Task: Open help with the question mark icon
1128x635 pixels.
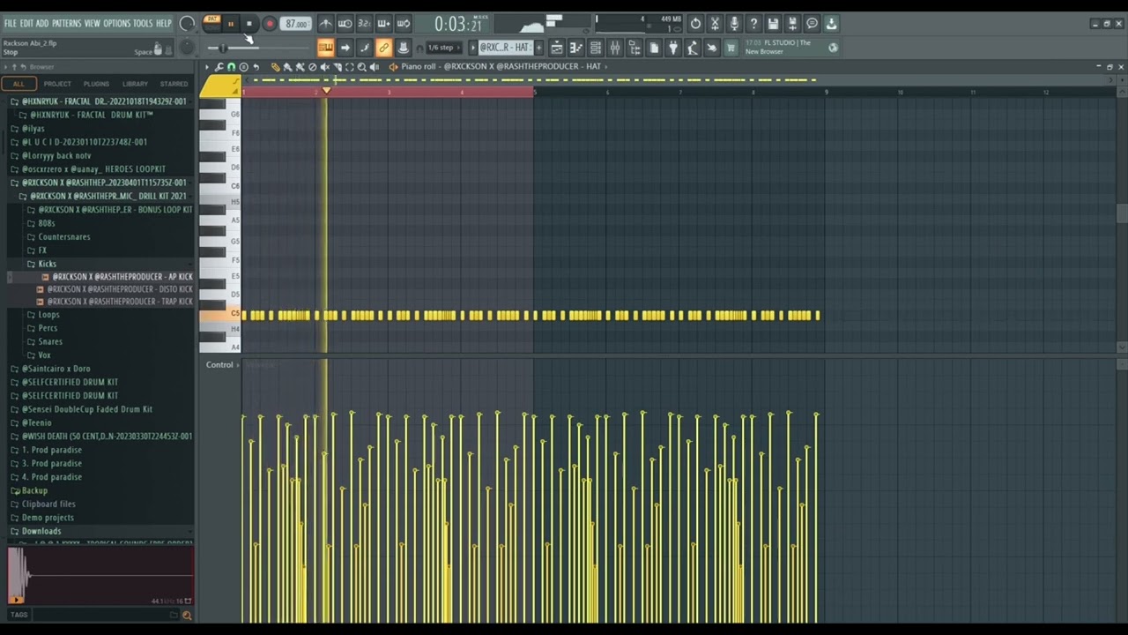Action: [753, 24]
